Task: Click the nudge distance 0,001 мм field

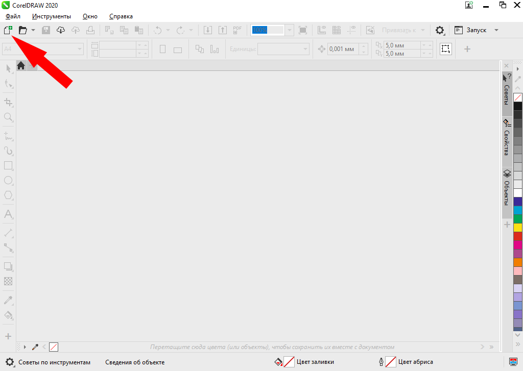Action: (342, 49)
